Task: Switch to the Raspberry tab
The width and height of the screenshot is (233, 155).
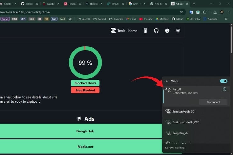Action: coord(51,4)
